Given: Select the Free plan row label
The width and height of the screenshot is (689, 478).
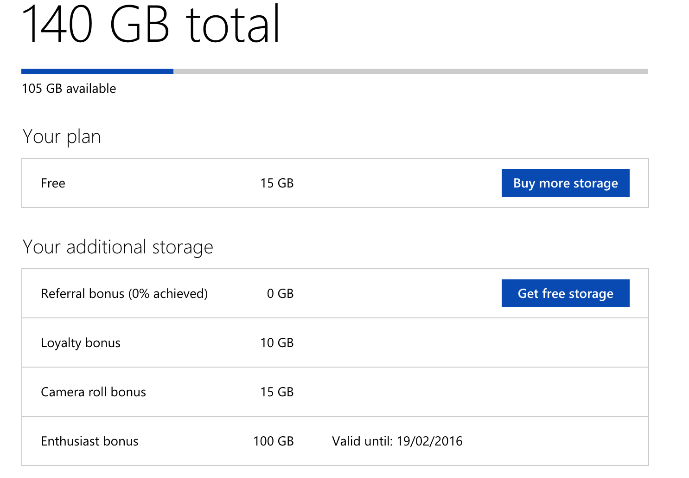Looking at the screenshot, I should point(53,183).
